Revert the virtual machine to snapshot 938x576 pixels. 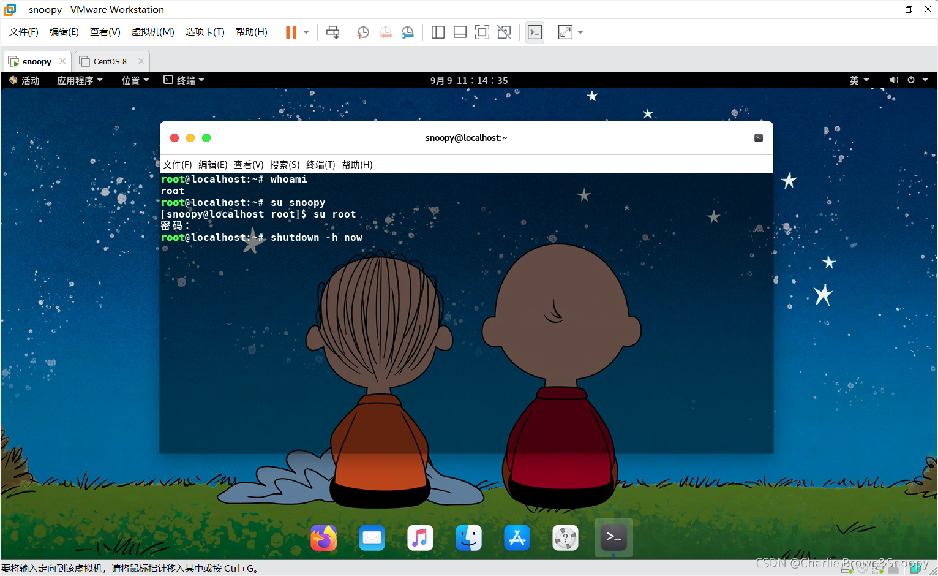385,32
